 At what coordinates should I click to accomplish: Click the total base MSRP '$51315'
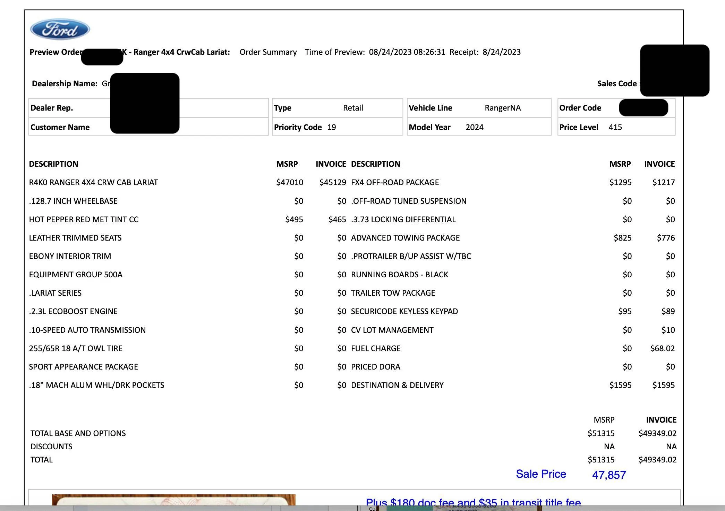pos(601,433)
